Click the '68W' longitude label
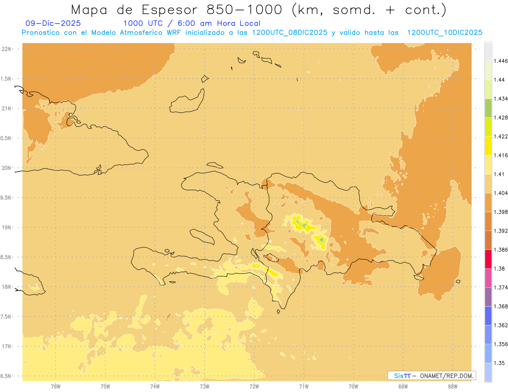Viewport: 508px width, 392px height. (x=453, y=387)
